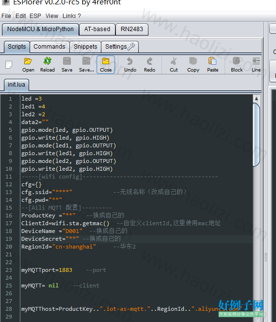Click the [wifi config] comment line
Image resolution: width=276 pixels, height=322 pixels.
pyautogui.click(x=120, y=177)
